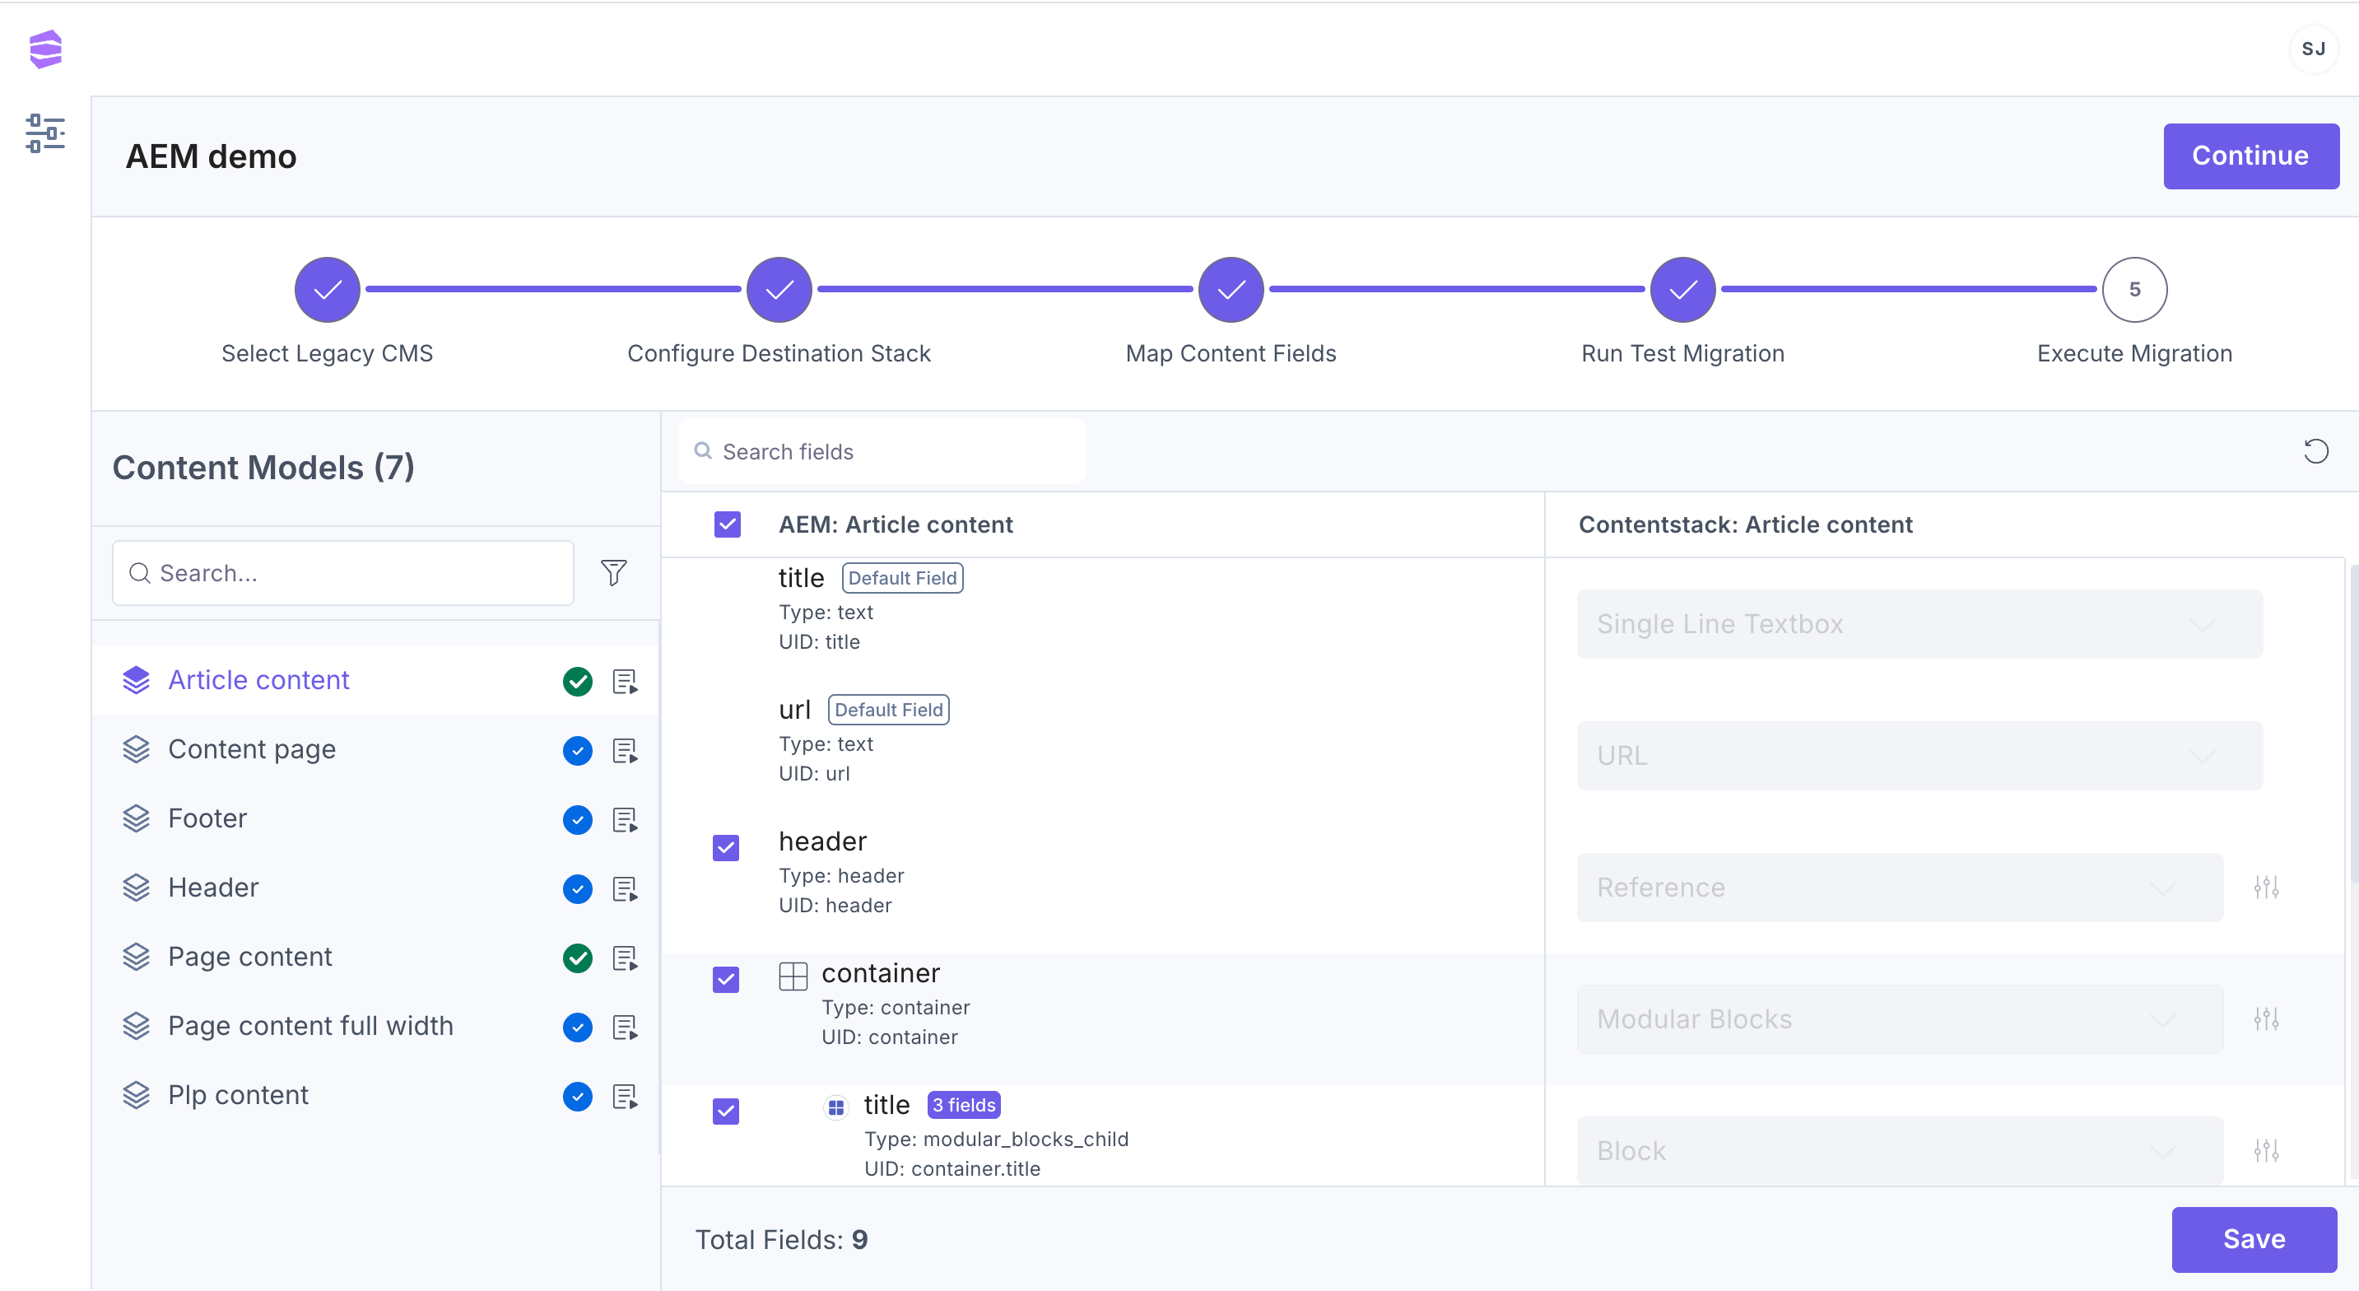
Task: Open the settings sliders icon in left sidebar
Action: (x=45, y=133)
